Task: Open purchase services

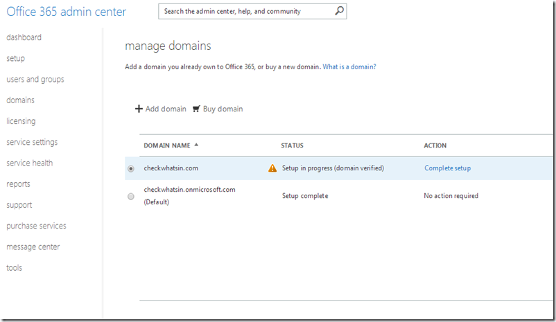Action: pos(36,226)
